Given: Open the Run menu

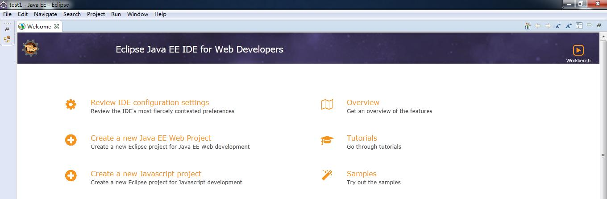Looking at the screenshot, I should [116, 14].
